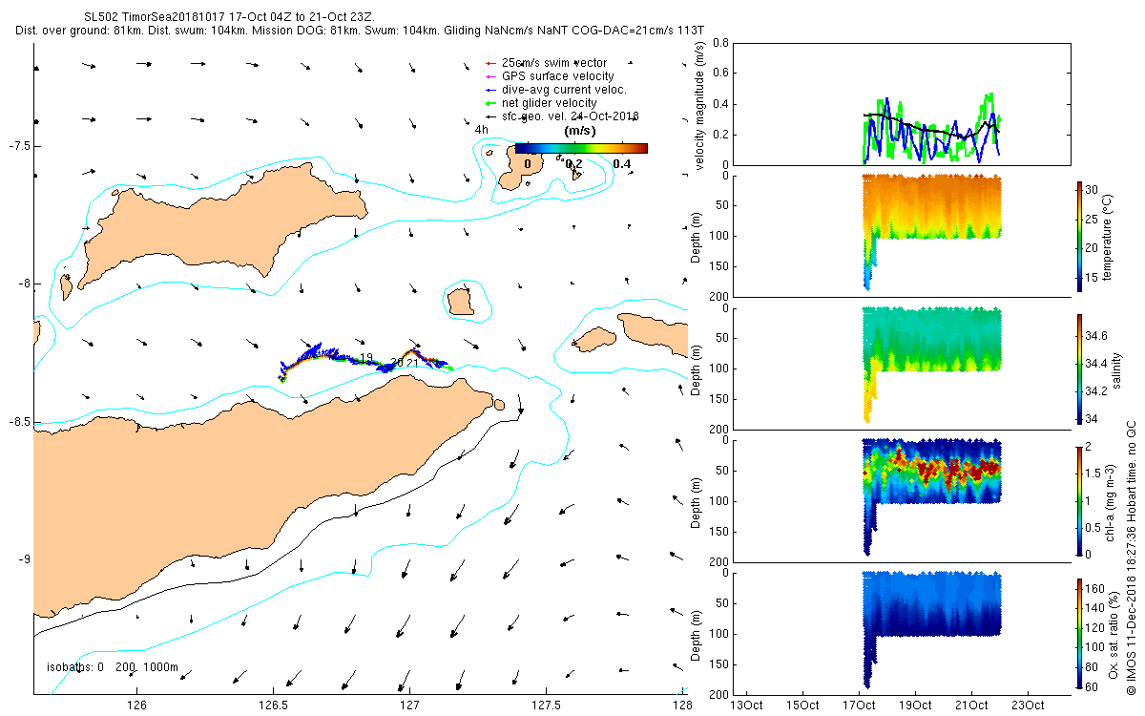The width and height of the screenshot is (1145, 716).
Task: Click the '15' tick on temperature colorbar
Action: click(x=1093, y=279)
